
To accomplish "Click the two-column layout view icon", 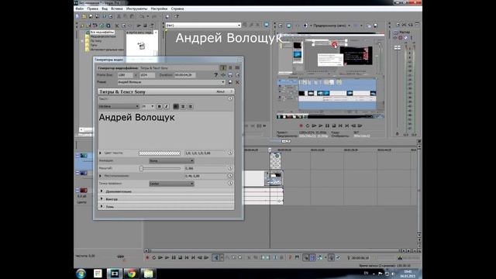I will tap(230, 67).
